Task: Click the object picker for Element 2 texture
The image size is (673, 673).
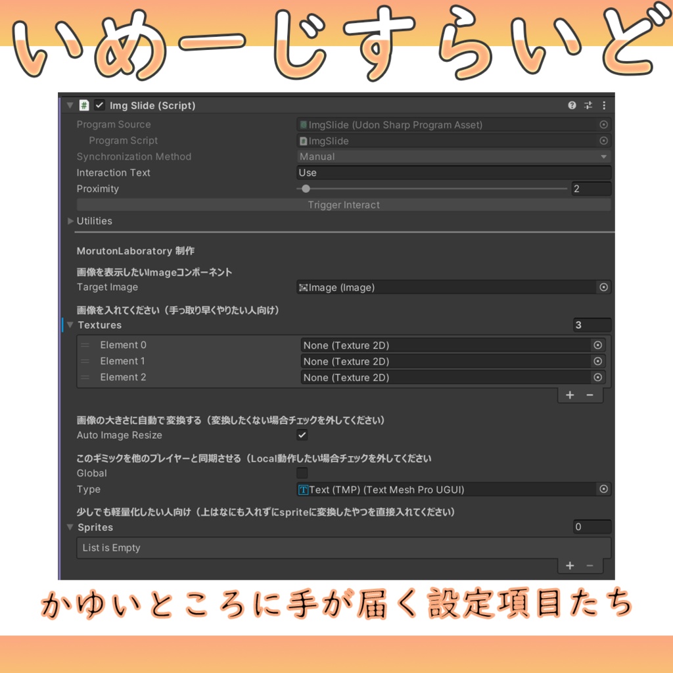Action: point(597,377)
